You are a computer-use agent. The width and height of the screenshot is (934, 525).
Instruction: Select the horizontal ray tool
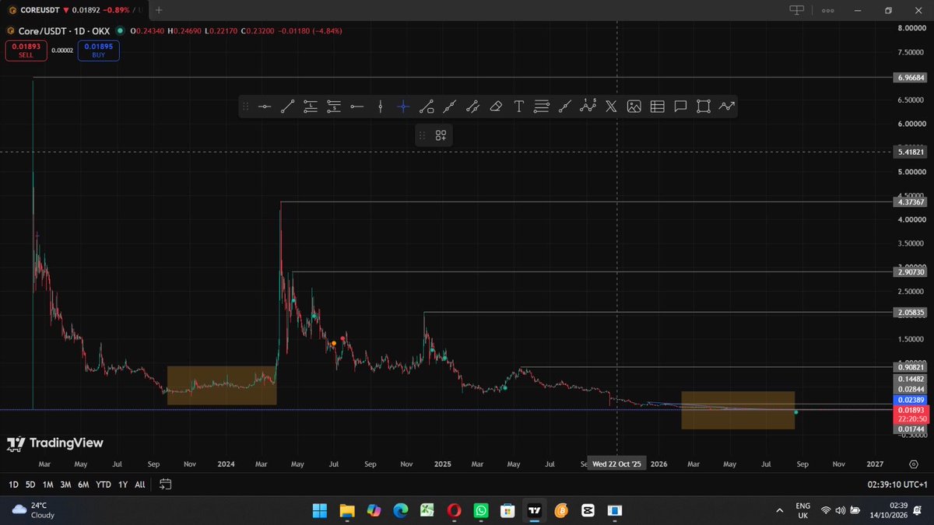[x=356, y=107]
